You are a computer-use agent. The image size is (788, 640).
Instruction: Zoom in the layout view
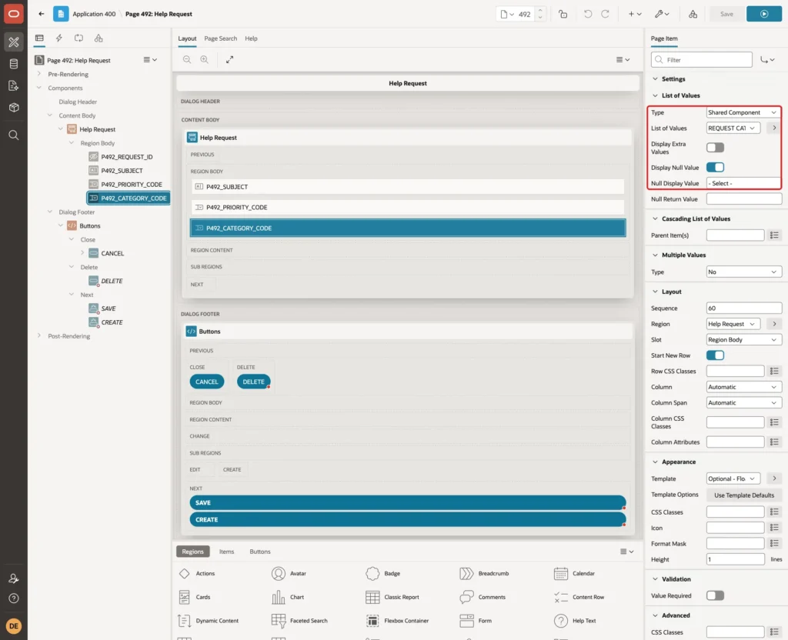(204, 59)
